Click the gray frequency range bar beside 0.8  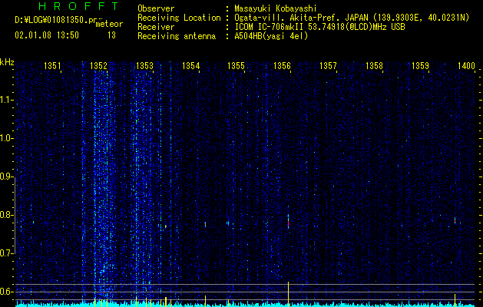coord(15,215)
